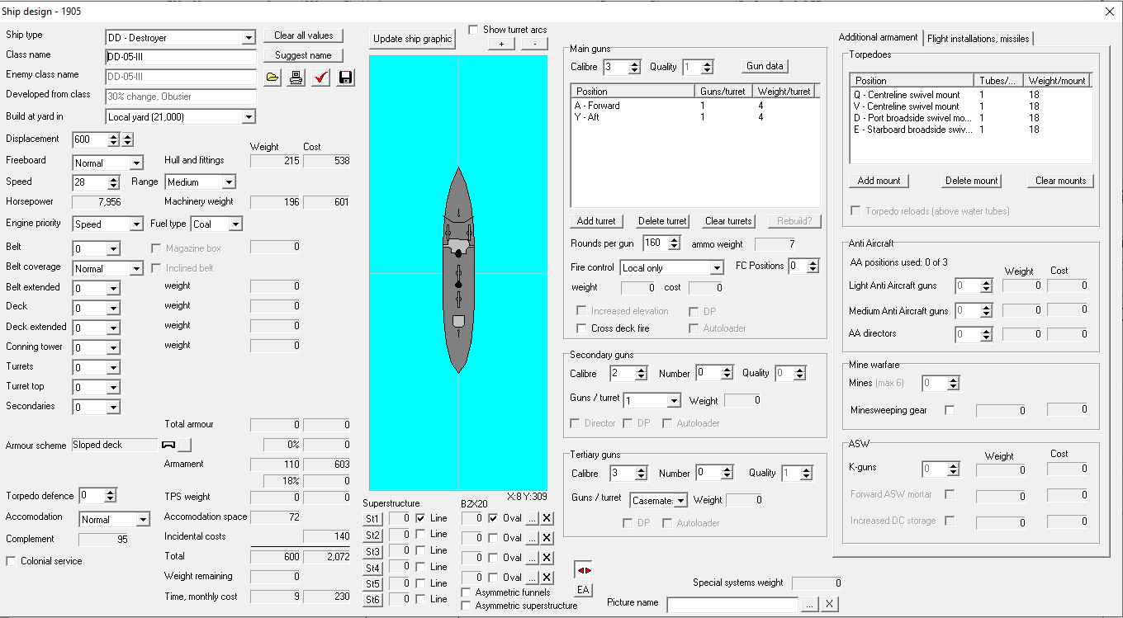The image size is (1123, 618).
Task: Enable Cross deck fire option
Action: 581,328
